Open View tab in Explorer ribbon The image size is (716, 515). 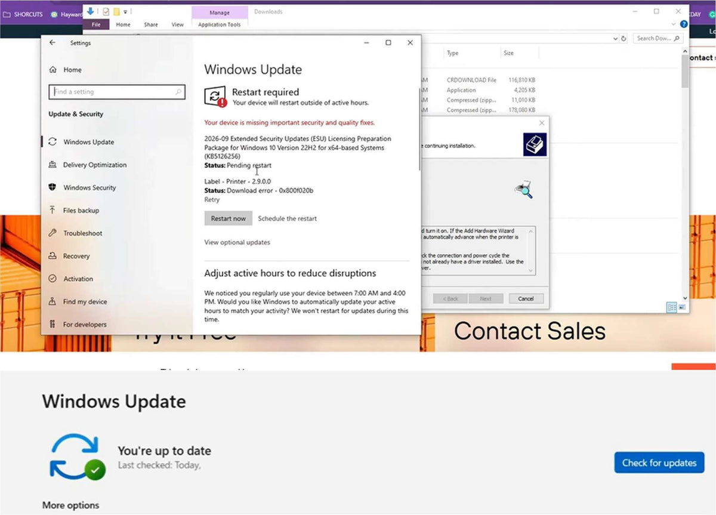point(178,24)
